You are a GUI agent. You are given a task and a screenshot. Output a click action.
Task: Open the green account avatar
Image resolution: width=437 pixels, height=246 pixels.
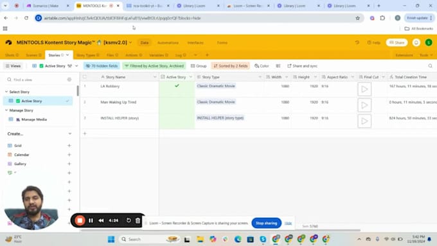429,42
